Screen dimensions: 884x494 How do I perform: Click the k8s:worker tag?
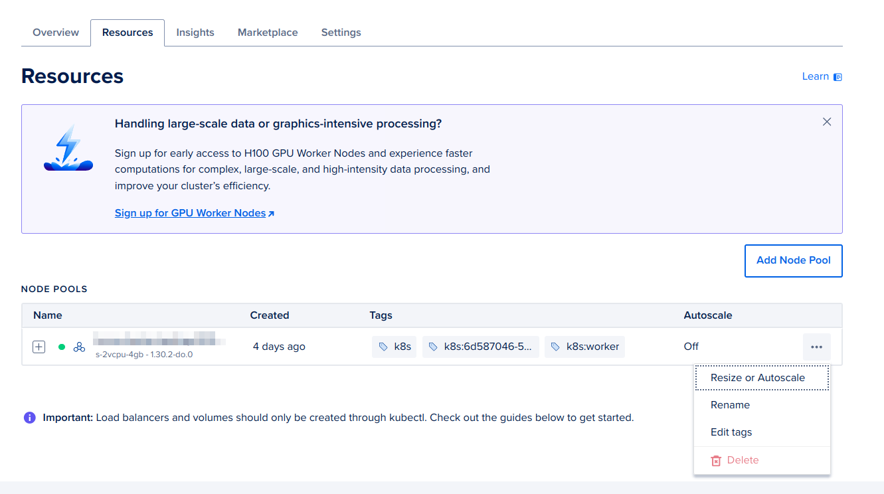(584, 347)
